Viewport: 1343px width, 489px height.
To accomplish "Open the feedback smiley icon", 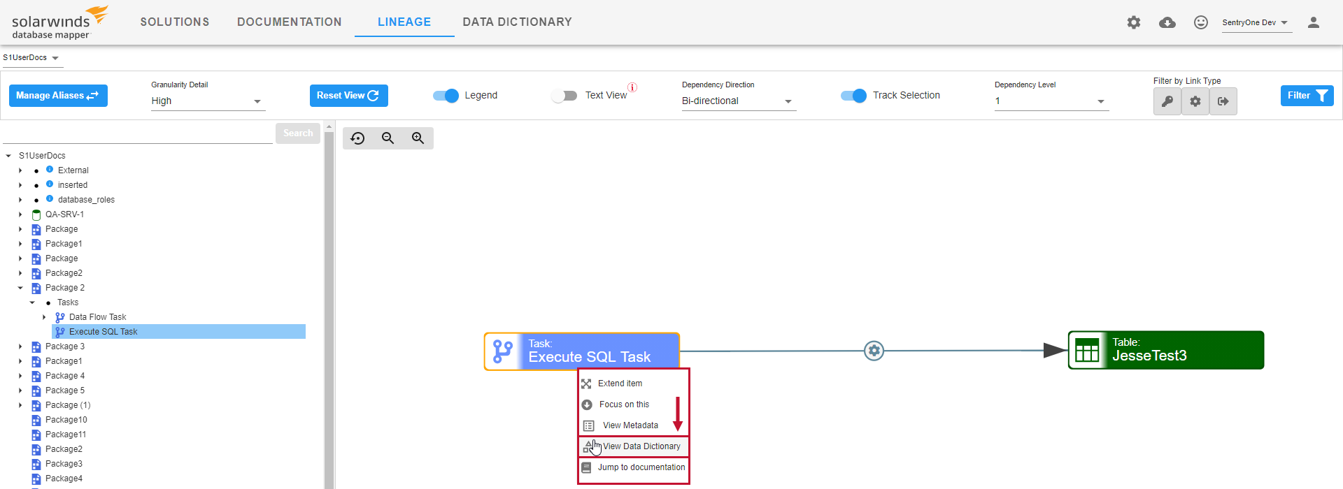I will [x=1201, y=22].
